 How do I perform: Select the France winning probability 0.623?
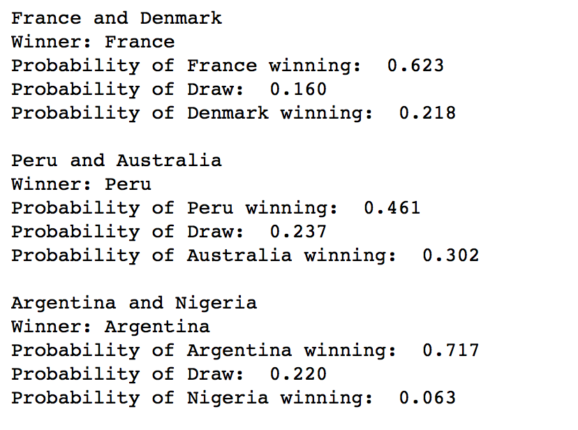pos(415,66)
